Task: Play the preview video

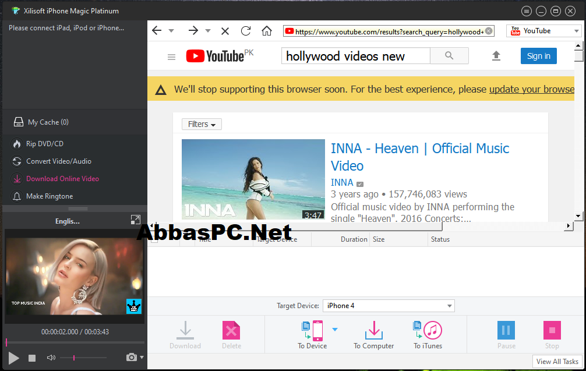Action: pyautogui.click(x=13, y=358)
